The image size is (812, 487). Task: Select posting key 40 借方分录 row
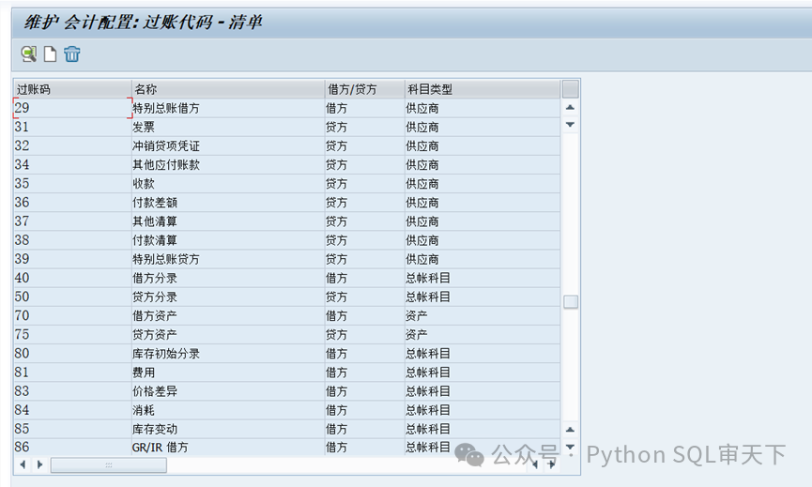227,279
